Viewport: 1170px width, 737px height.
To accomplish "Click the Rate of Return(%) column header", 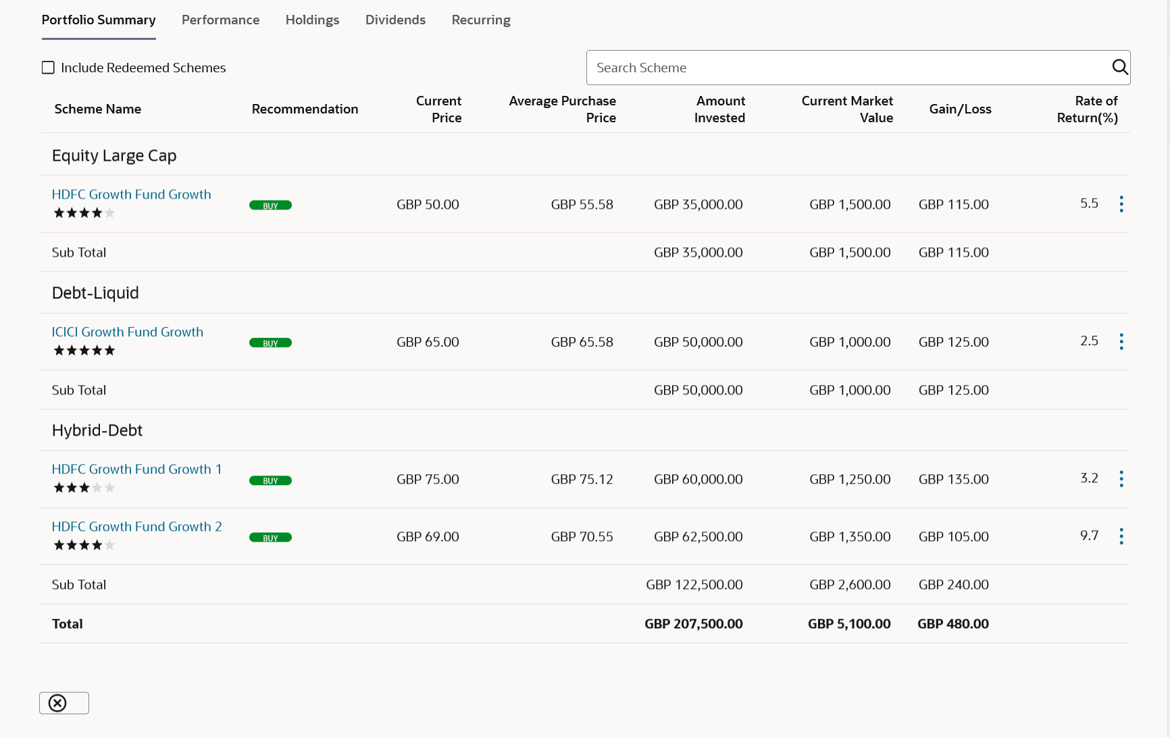I will (1086, 109).
